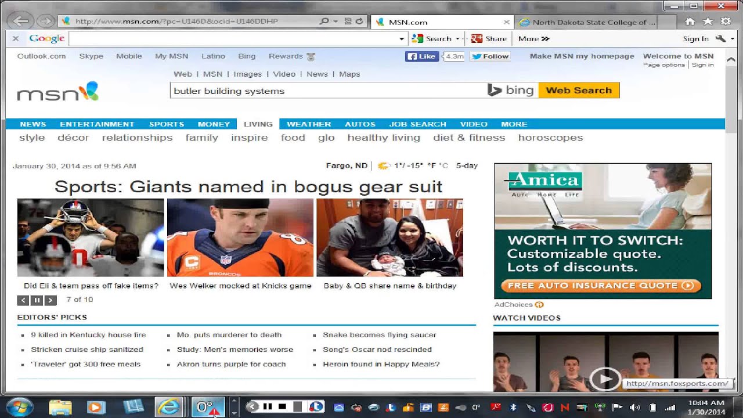Click the volume speaker tray icon
Viewport: 743px width, 418px height.
coord(635,408)
